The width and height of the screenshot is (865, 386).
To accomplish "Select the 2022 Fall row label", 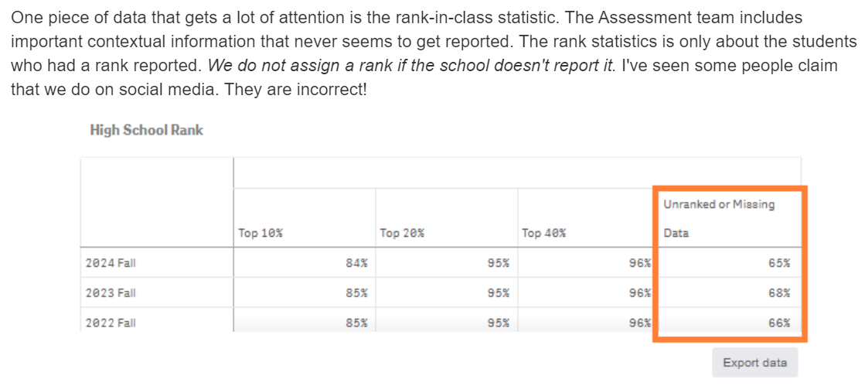I will point(111,323).
